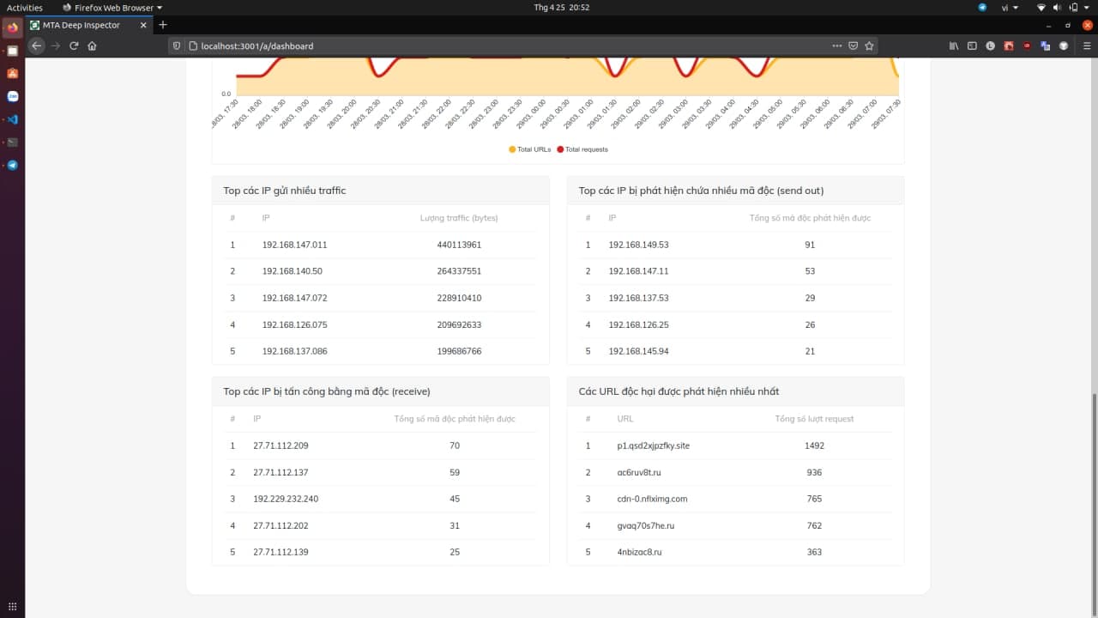Select IP 192.168.147.11 in send out table
The height and width of the screenshot is (618, 1098).
[x=638, y=271]
